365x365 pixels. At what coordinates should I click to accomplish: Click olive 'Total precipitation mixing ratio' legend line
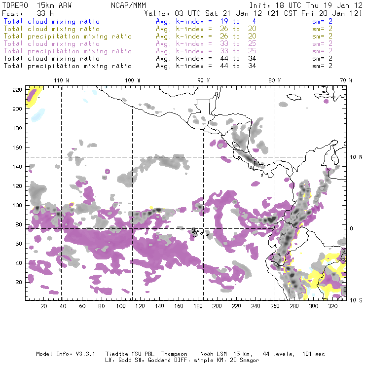[x=68, y=36]
